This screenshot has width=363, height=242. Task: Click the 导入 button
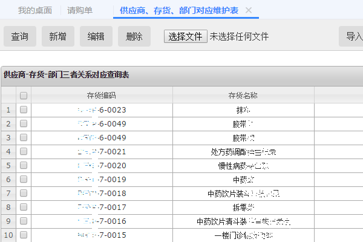[x=353, y=36]
